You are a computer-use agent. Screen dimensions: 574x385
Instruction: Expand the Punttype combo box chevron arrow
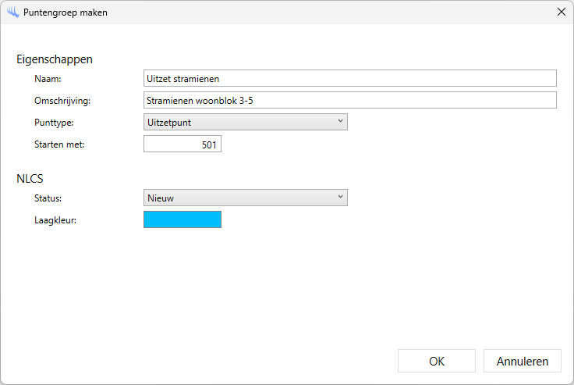(x=340, y=121)
